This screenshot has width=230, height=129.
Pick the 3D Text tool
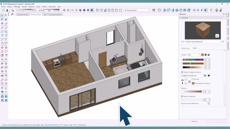click(6, 71)
